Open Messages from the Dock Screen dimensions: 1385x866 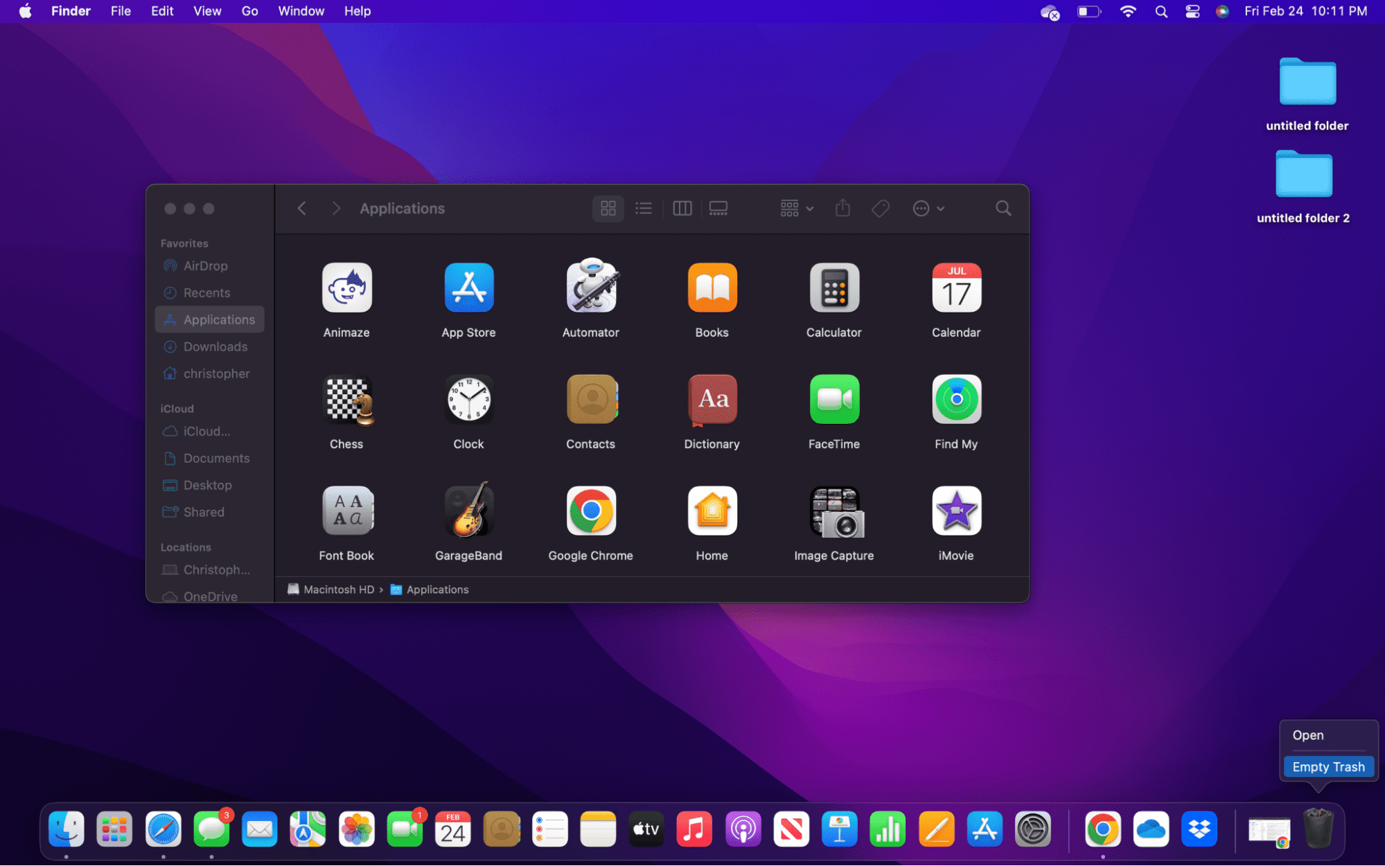(211, 829)
